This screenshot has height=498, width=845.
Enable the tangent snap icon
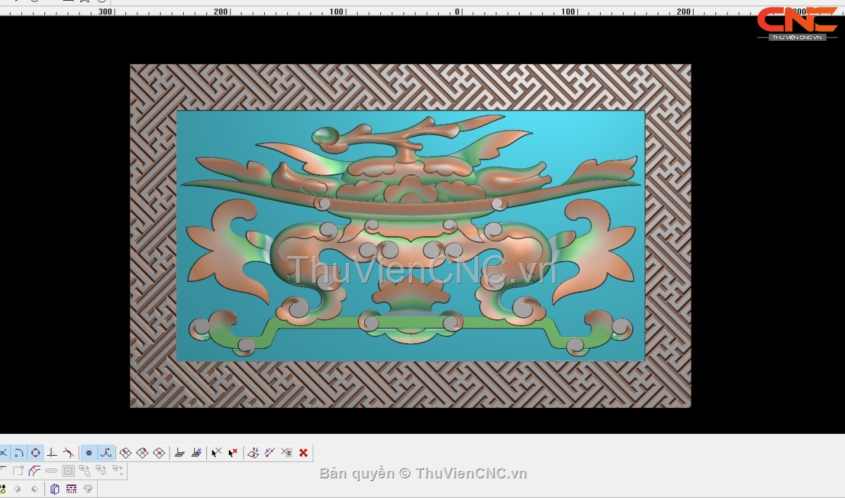68,453
